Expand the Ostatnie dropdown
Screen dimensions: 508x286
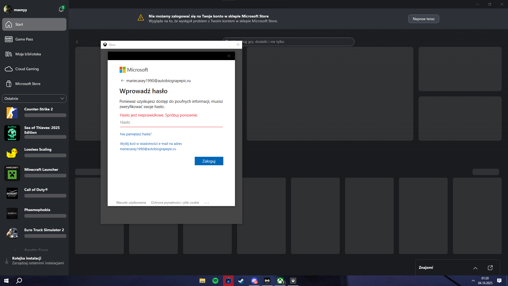click(34, 99)
